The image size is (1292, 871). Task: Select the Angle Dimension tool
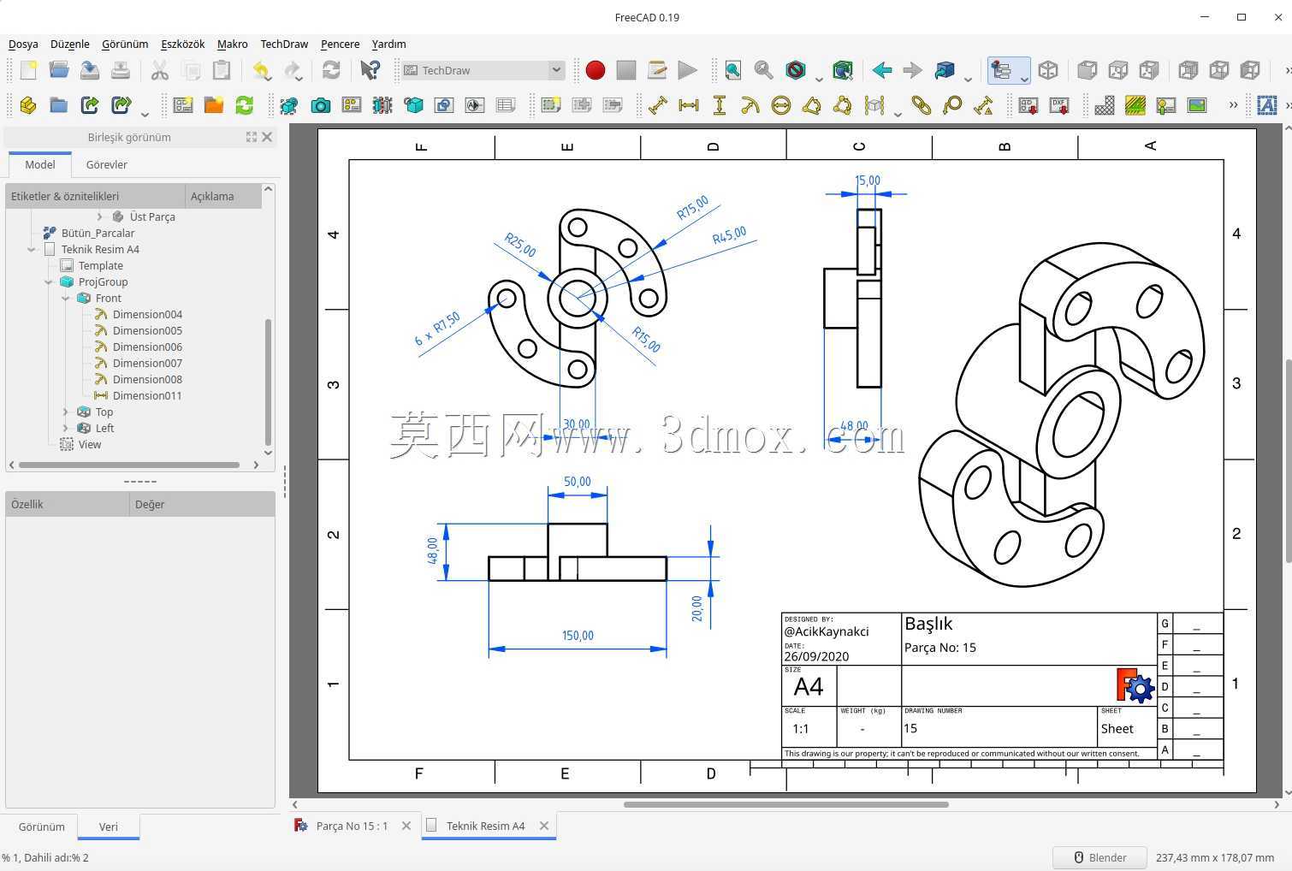coord(812,105)
